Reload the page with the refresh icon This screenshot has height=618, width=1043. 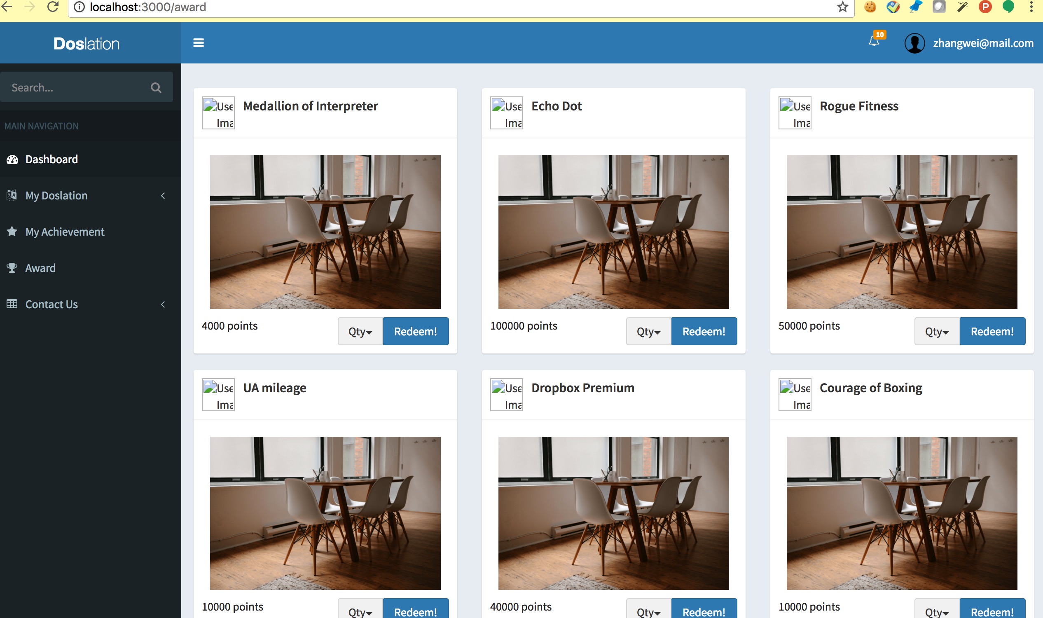pyautogui.click(x=53, y=7)
